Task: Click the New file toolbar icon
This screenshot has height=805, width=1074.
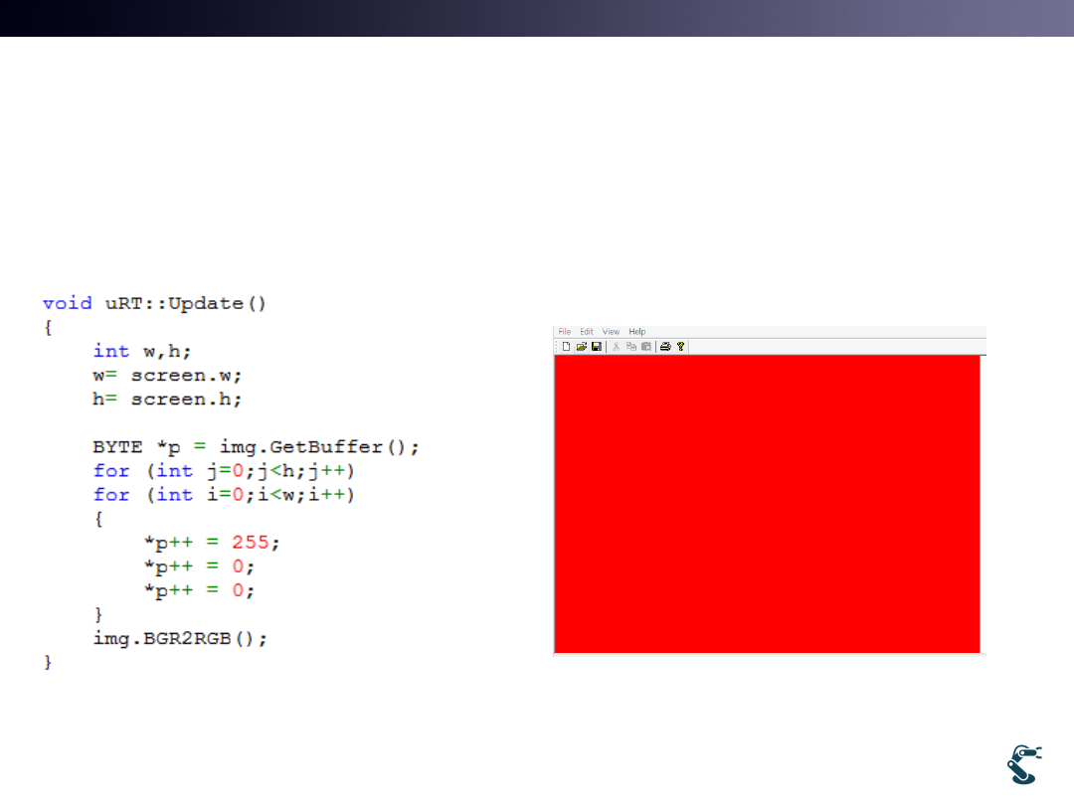Action: point(567,347)
